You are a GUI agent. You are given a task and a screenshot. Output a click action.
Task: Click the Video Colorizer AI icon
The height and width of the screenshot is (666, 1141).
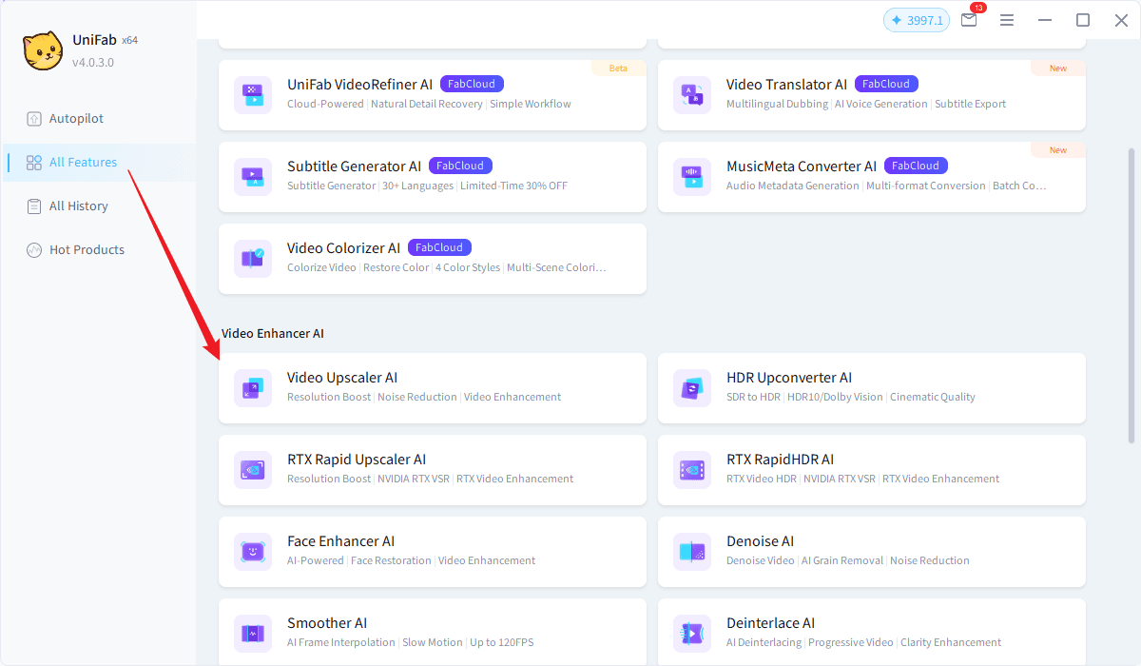pos(252,259)
